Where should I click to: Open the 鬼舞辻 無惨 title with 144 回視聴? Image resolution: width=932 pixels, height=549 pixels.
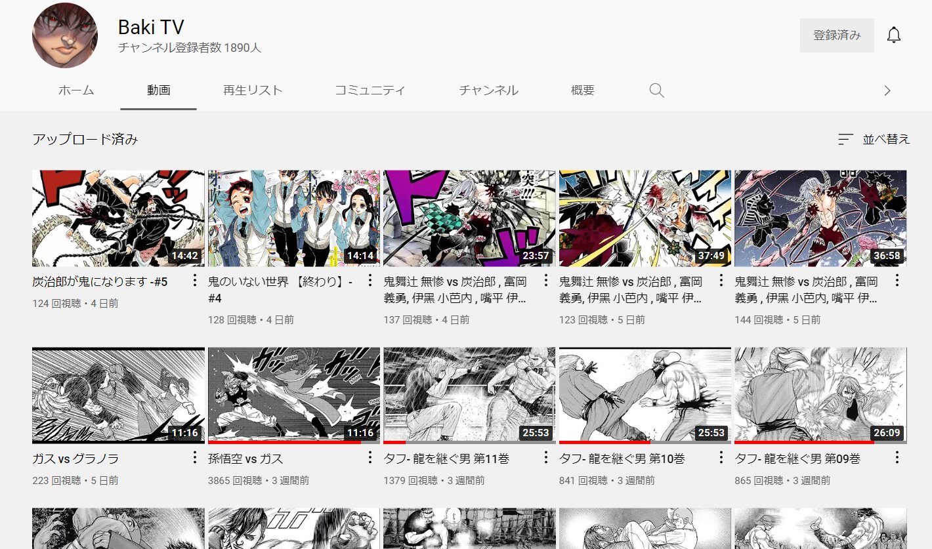coord(807,290)
